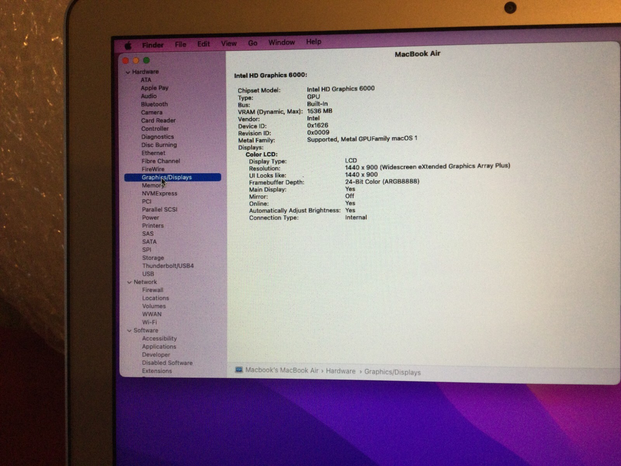Click Hardware in the path bar
621x466 pixels.
click(x=340, y=371)
